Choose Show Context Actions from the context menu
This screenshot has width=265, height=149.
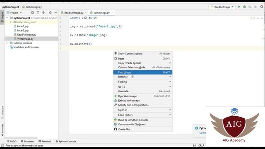point(143,53)
